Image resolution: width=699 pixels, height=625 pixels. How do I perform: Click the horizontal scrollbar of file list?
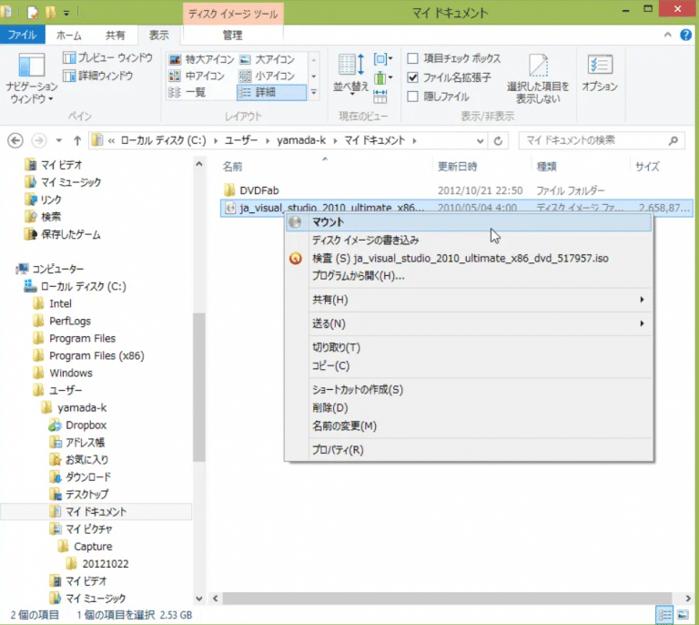pyautogui.click(x=447, y=599)
